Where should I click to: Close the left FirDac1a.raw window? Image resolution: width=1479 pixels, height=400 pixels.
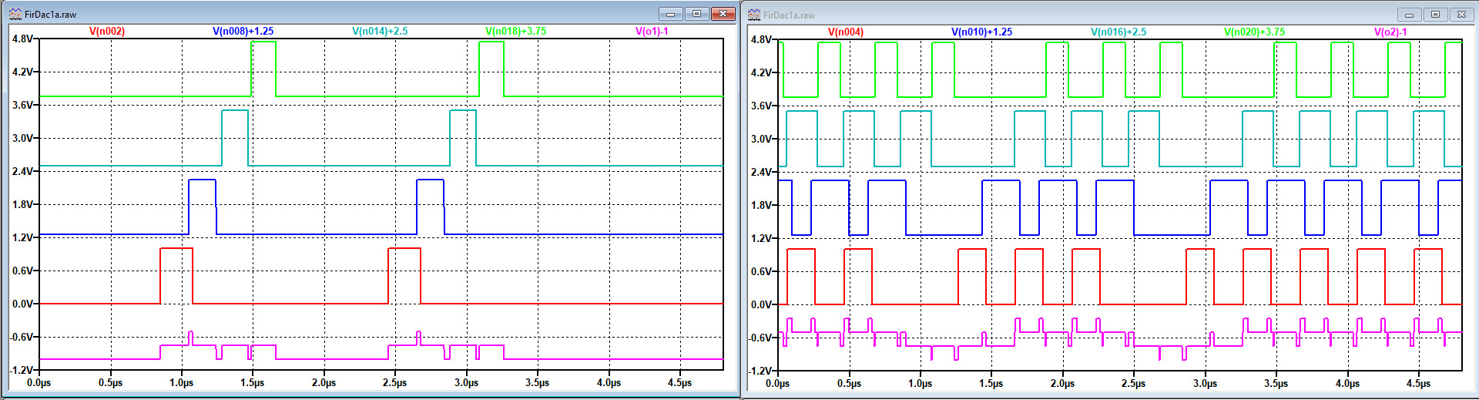point(723,14)
